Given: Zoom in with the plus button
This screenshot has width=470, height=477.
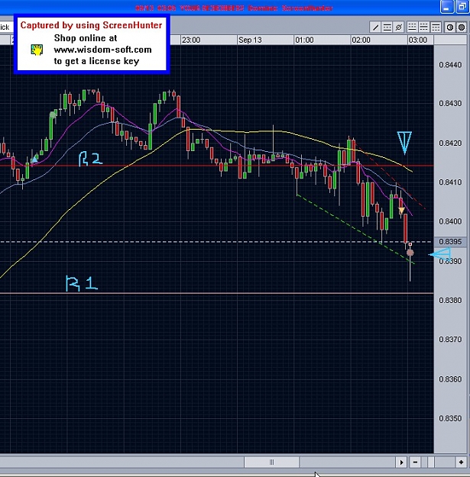Looking at the screenshot, I should tap(461, 462).
